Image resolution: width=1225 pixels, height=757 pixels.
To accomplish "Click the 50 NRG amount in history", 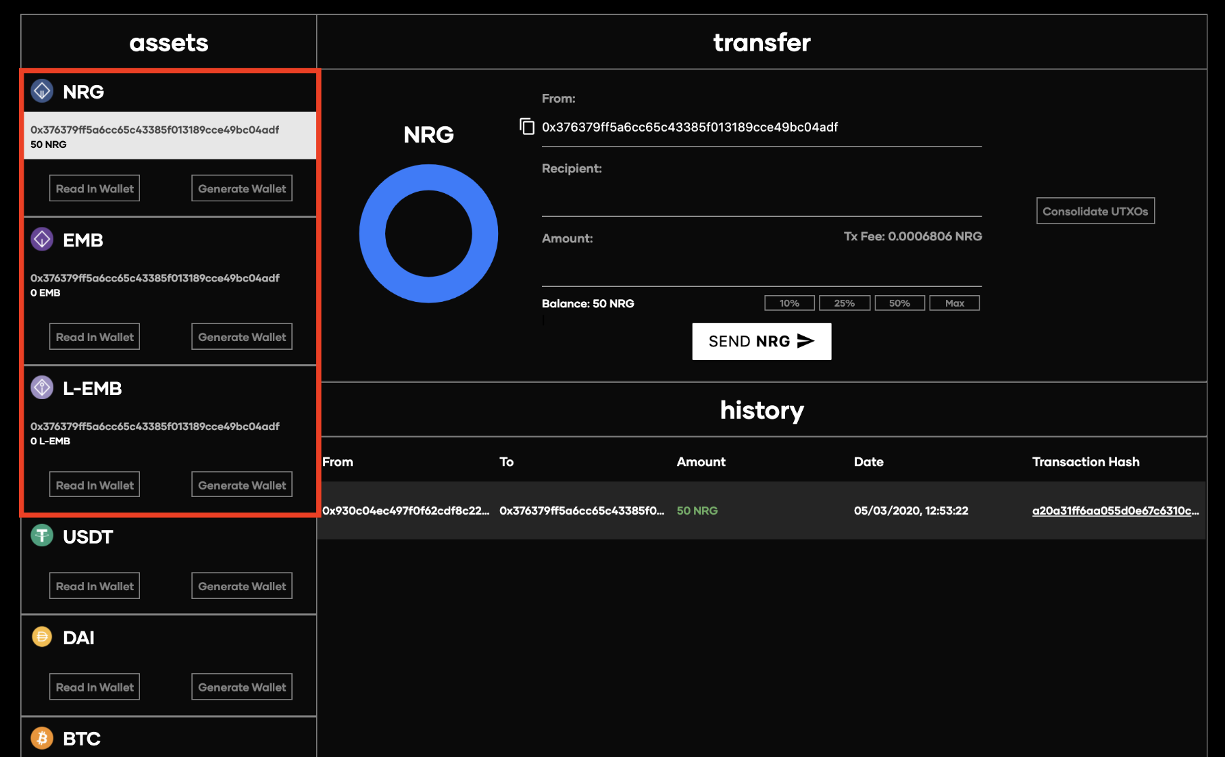I will [x=697, y=511].
